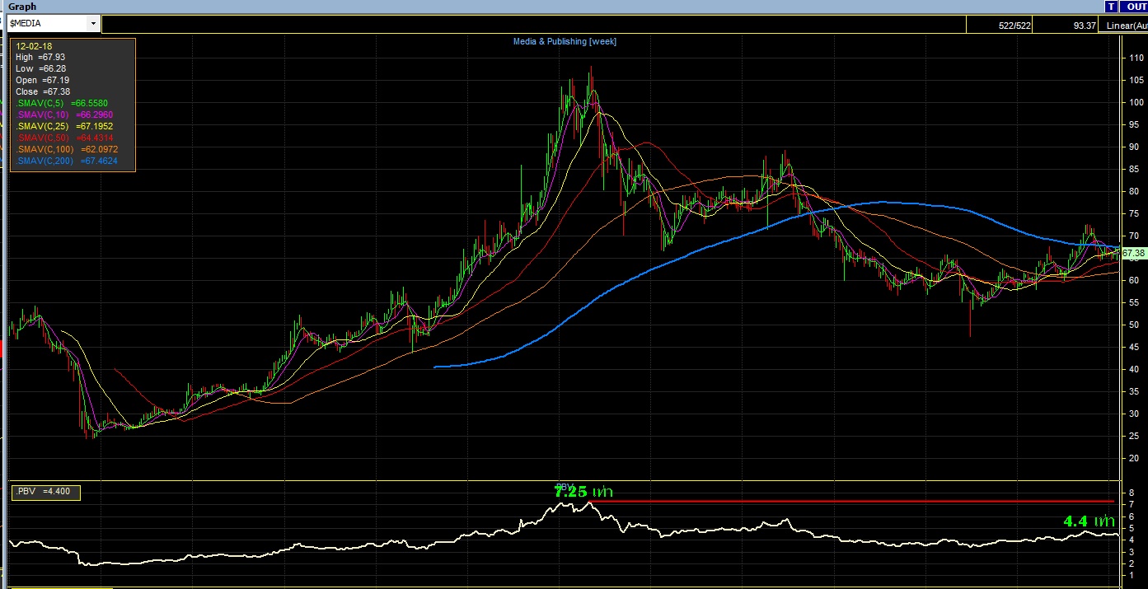The width and height of the screenshot is (1148, 589).
Task: Click the T button in title bar
Action: pyautogui.click(x=1111, y=7)
